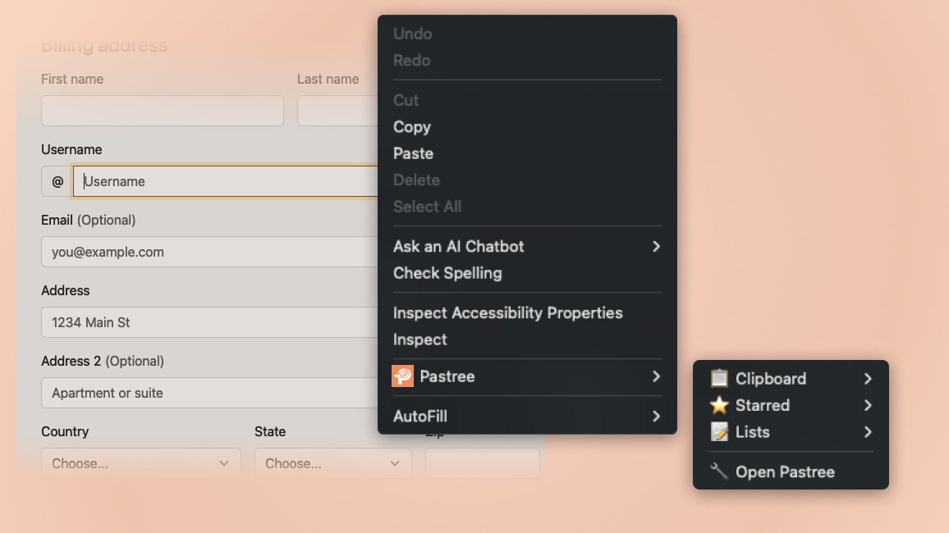Select Copy from the context menu
The width and height of the screenshot is (949, 533).
411,127
